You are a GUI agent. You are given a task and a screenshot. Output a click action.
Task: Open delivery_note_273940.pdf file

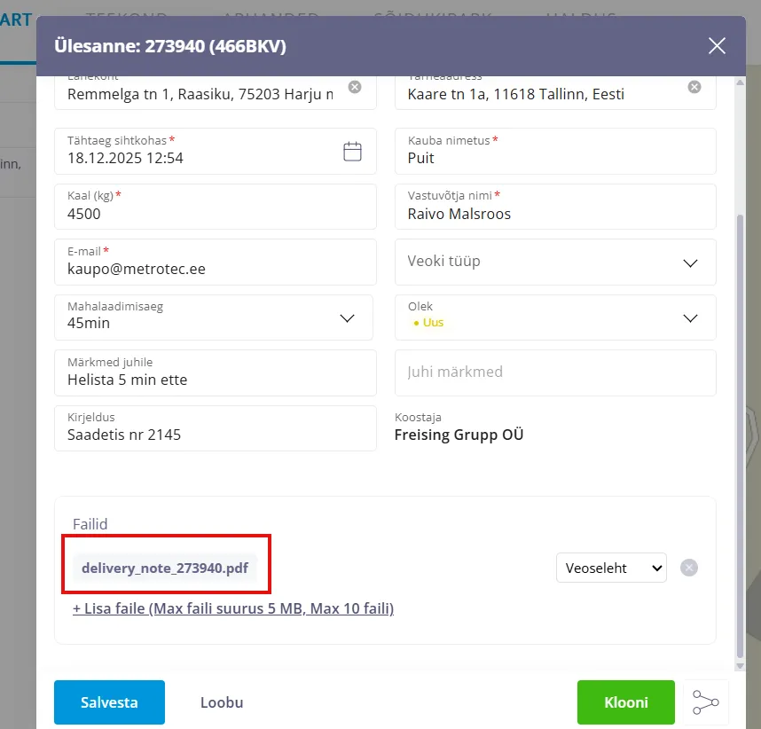click(x=165, y=568)
